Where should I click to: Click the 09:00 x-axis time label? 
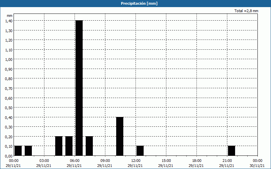pos(105,161)
